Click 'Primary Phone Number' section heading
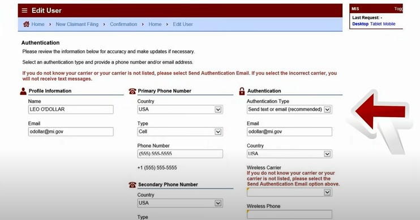Image resolution: width=420 pixels, height=220 pixels. [x=165, y=91]
